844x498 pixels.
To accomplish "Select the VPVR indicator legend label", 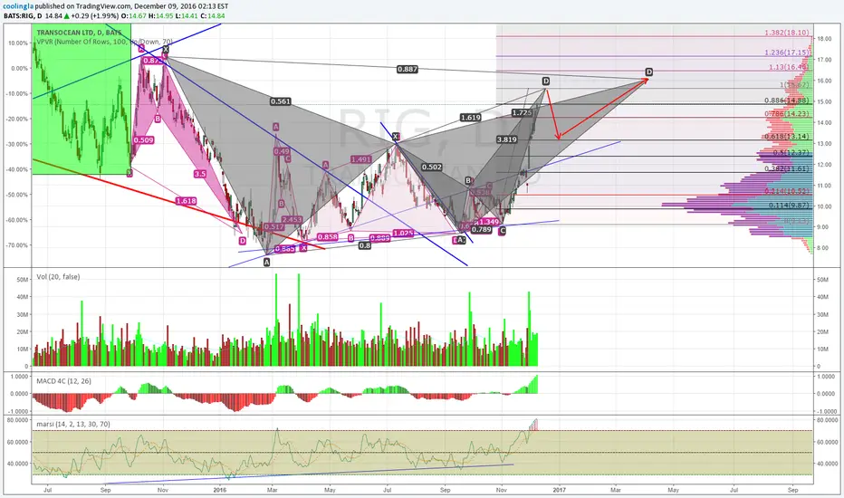I will tap(104, 42).
